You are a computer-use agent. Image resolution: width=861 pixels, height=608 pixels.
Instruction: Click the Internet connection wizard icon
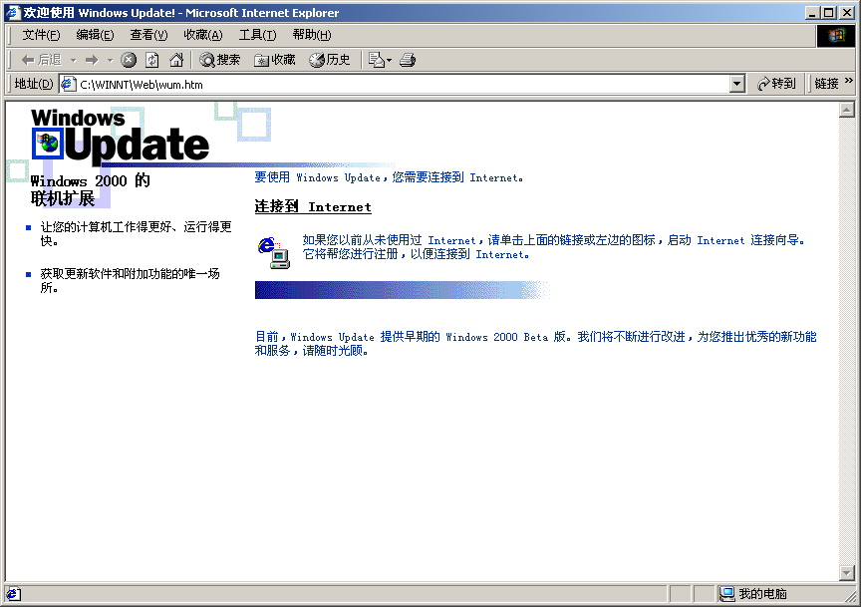point(274,252)
